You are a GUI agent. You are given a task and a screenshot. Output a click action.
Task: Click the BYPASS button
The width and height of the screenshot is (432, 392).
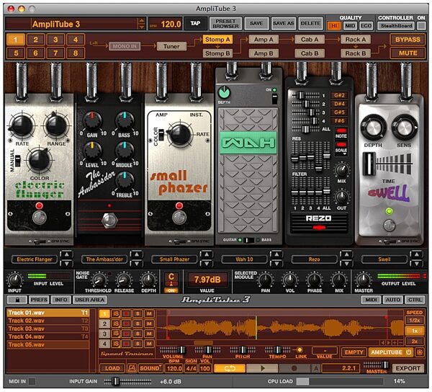point(408,40)
